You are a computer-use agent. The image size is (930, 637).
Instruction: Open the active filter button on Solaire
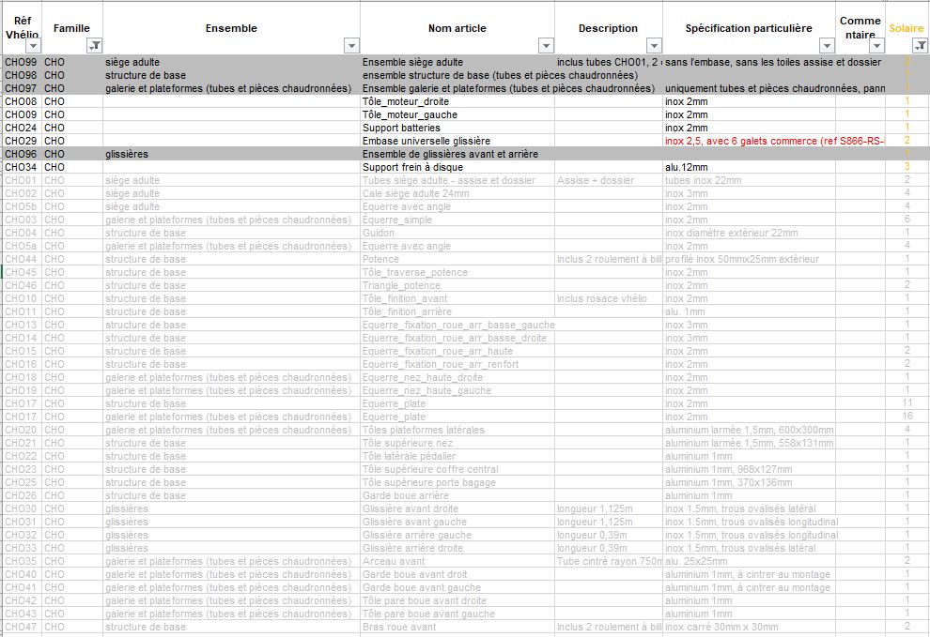point(920,46)
